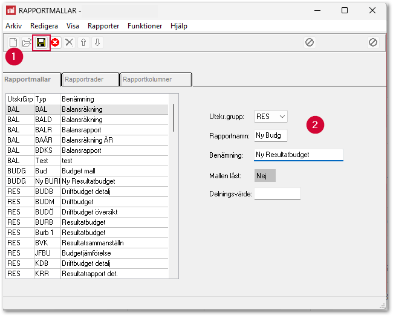The height and width of the screenshot is (316, 393).
Task: Open the Hjälp menu
Action: click(179, 26)
